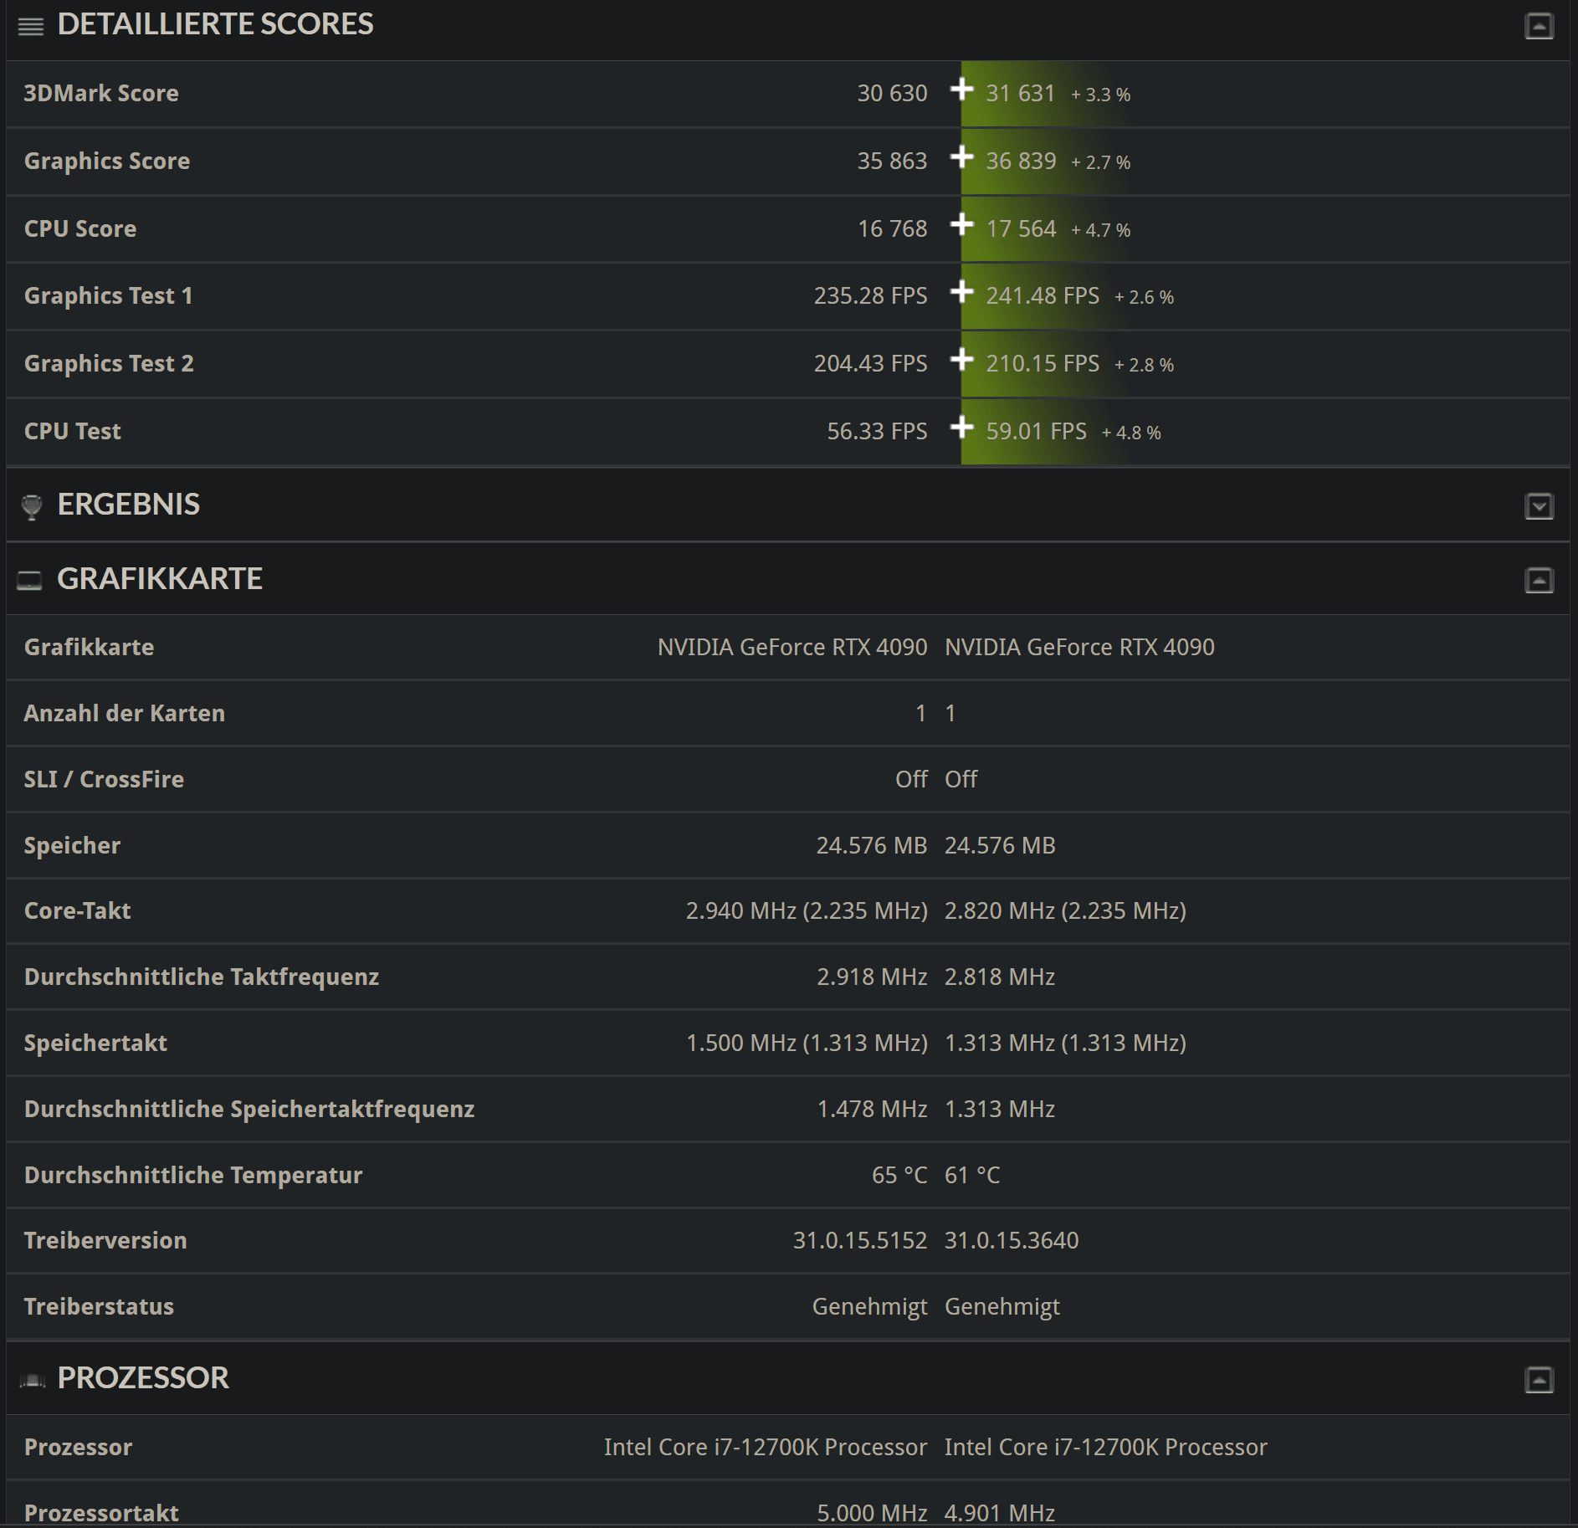This screenshot has width=1578, height=1528.
Task: Click the list icon beside Detaillierte Scores
Action: pos(31,27)
